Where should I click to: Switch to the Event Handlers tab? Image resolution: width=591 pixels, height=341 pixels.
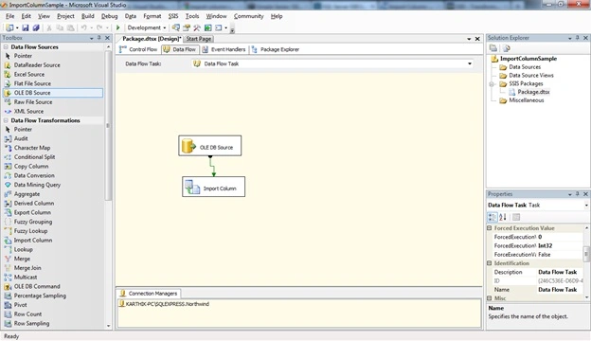click(224, 49)
